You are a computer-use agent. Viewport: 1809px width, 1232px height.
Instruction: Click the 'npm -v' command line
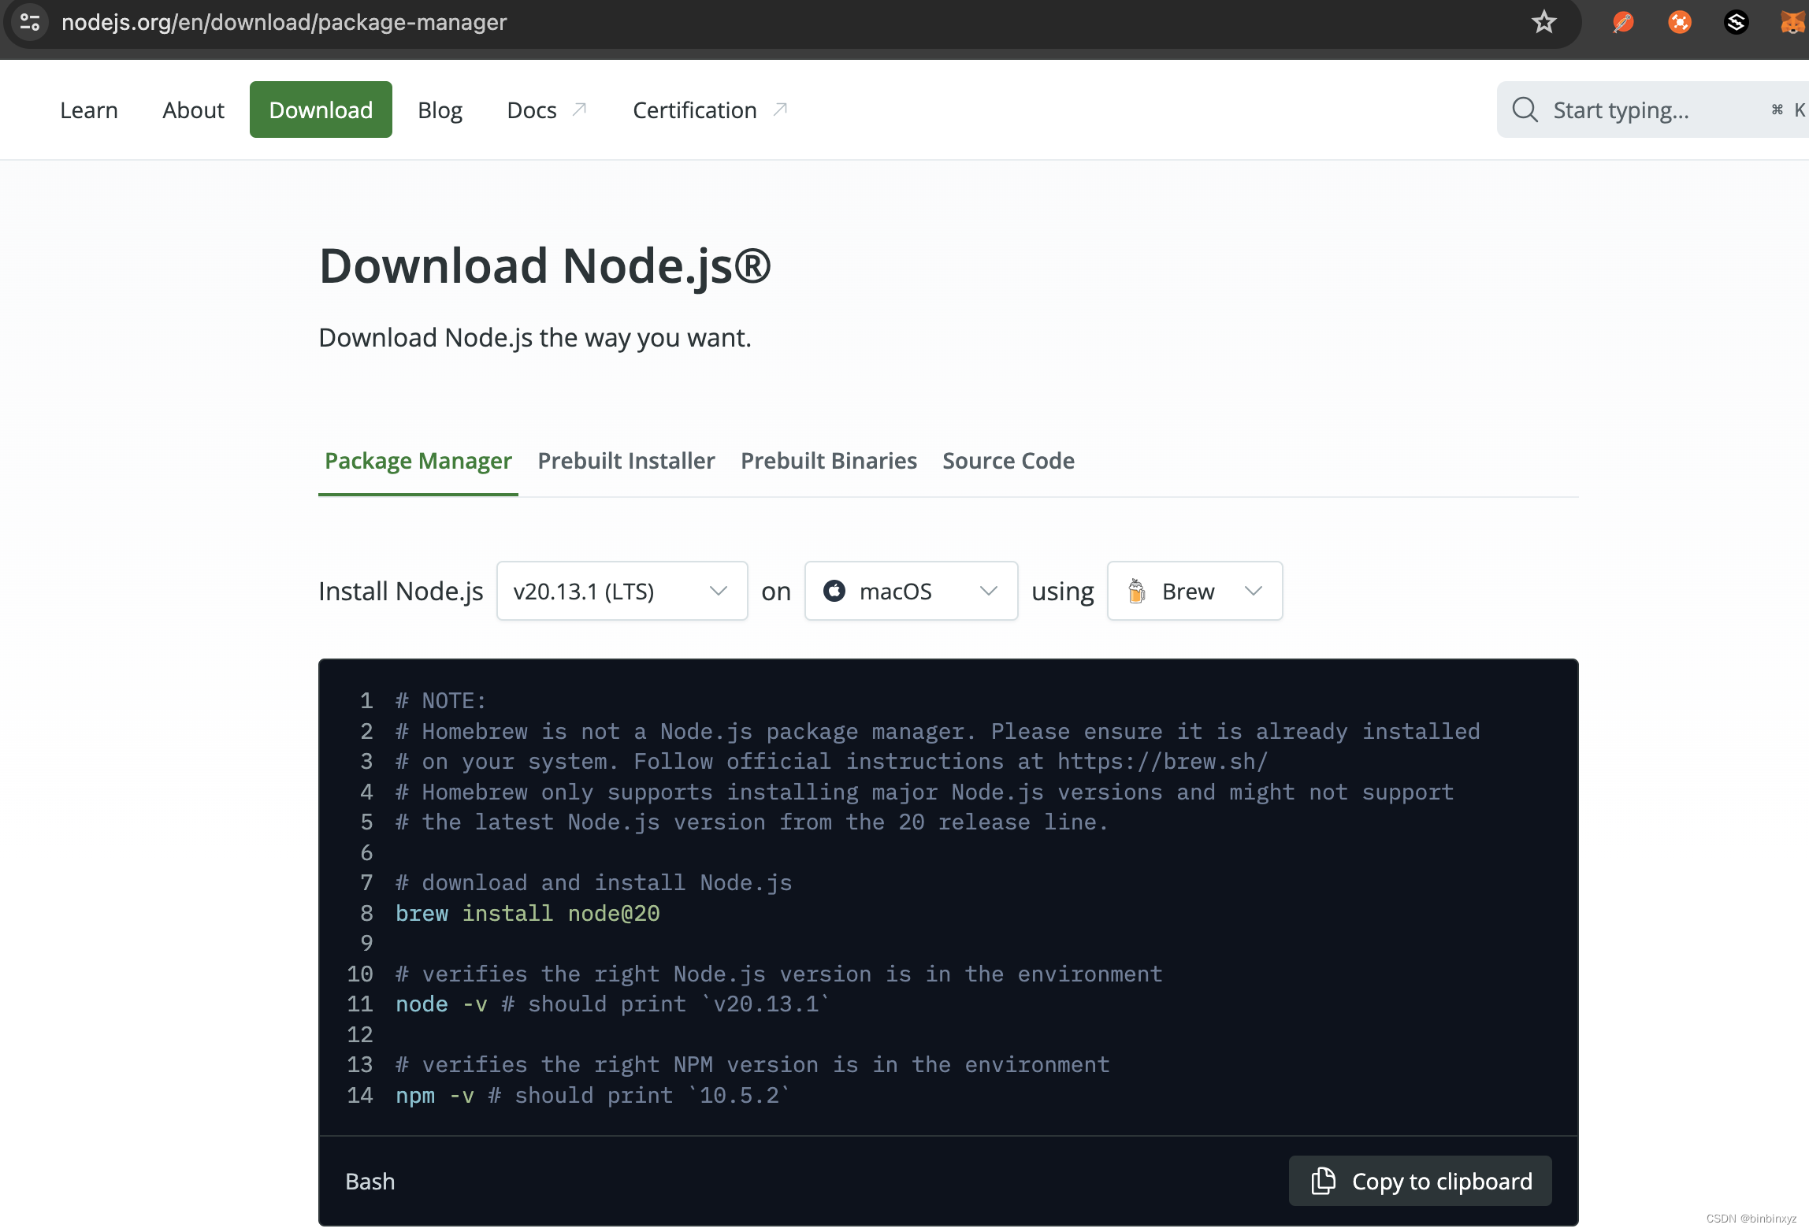pyautogui.click(x=592, y=1096)
